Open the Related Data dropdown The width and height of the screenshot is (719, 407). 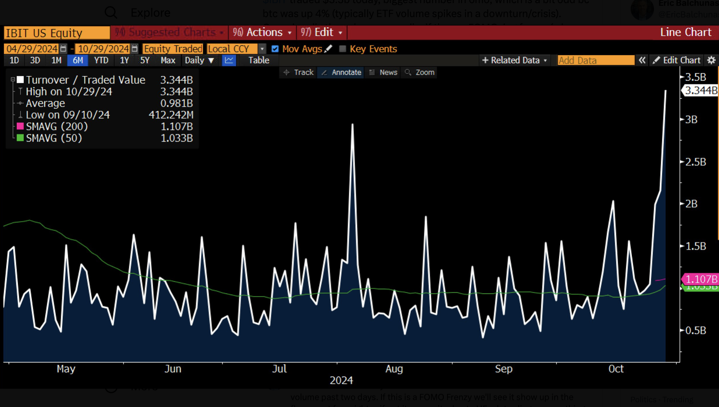pos(515,60)
